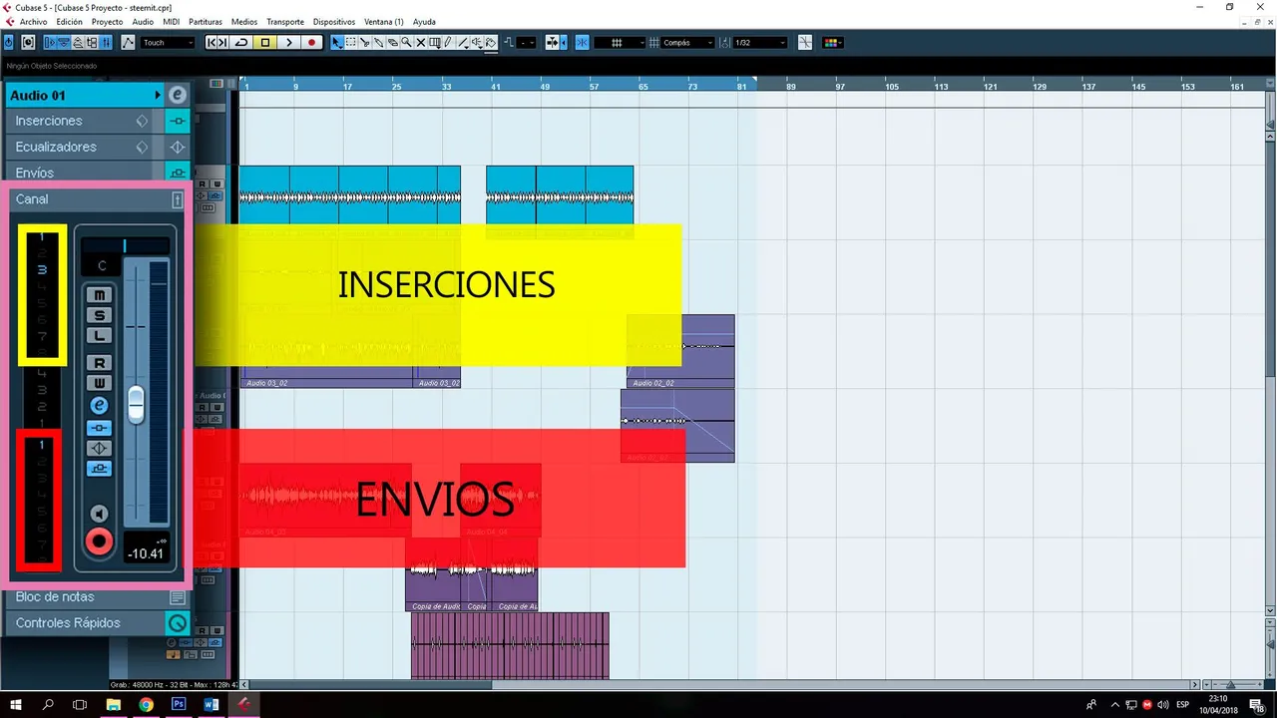Open the automation panel curve icon

coord(128,42)
